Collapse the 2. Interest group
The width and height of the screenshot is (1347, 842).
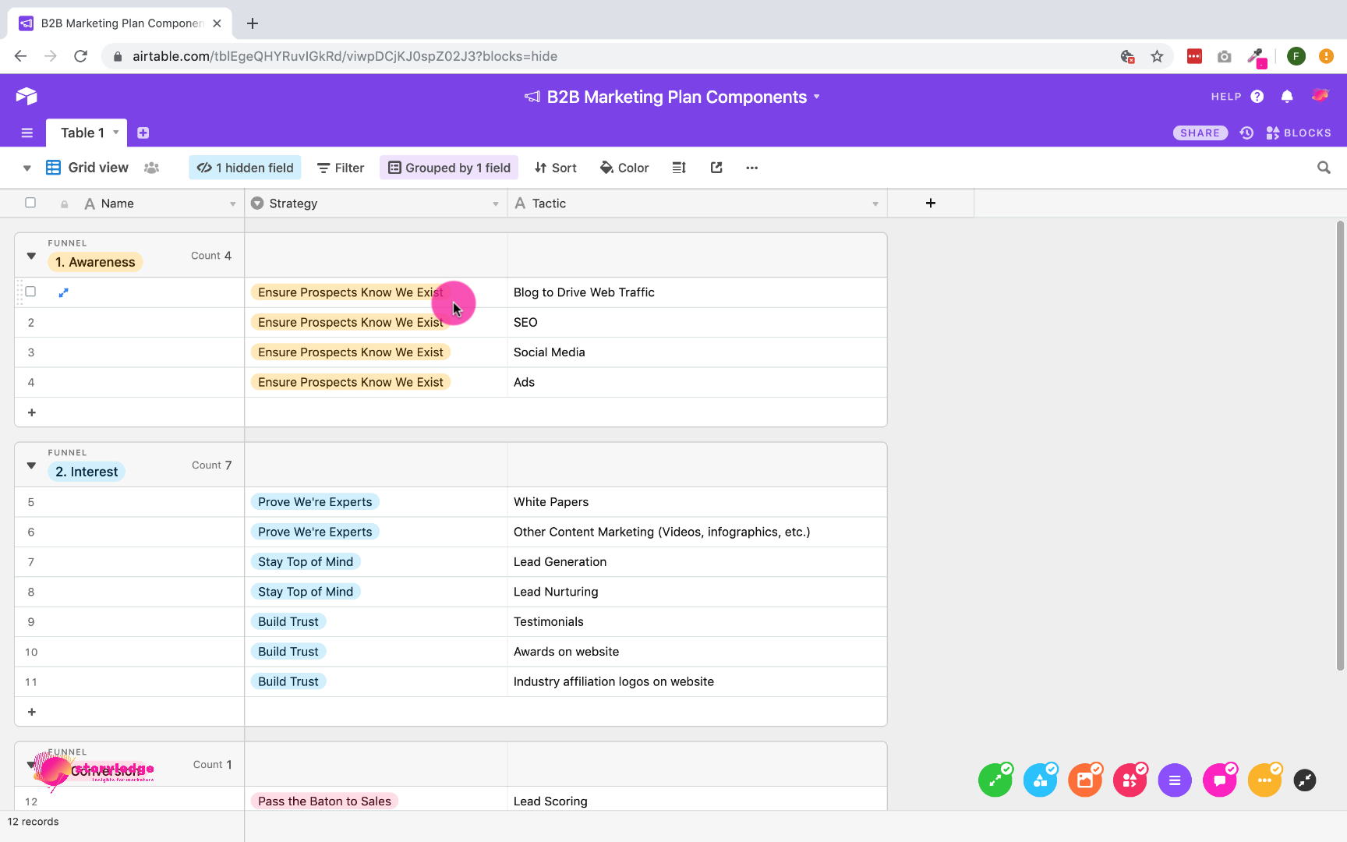[x=31, y=465]
